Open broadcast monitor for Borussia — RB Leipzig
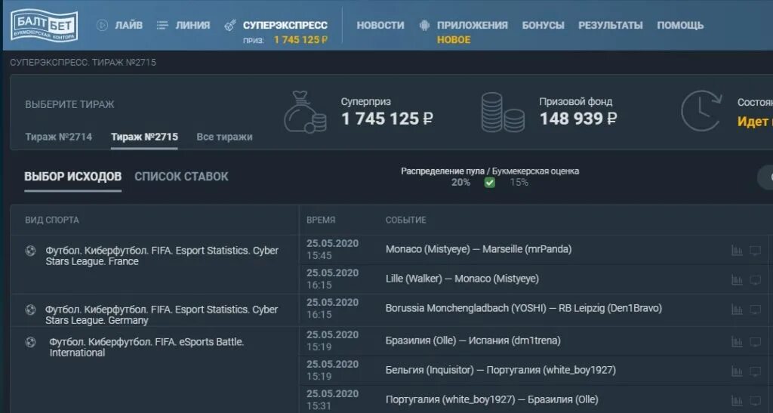Screen dimensions: 773x413 pyautogui.click(x=755, y=310)
